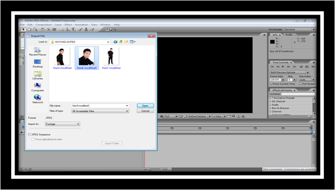Open RAM Preview Options dropdown
The height and width of the screenshot is (190, 335).
pos(289,72)
